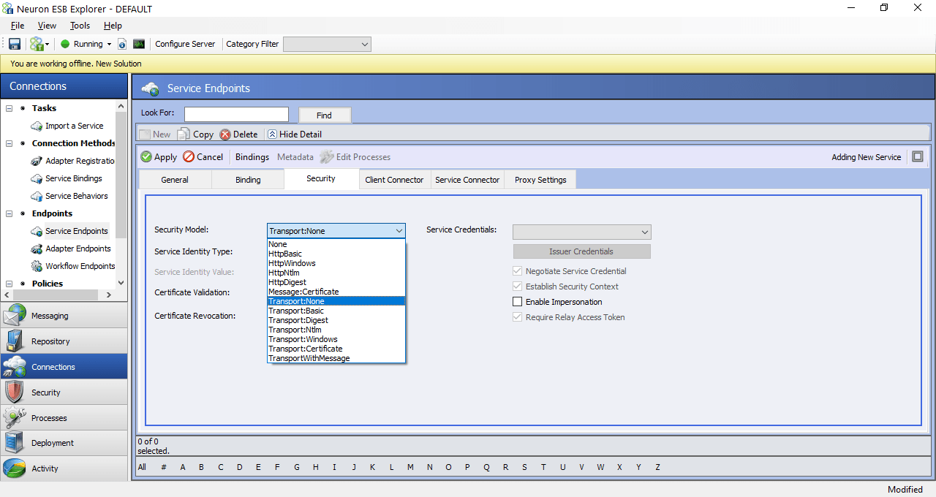
Task: Select Message:Certificate in the dropdown list
Action: (x=336, y=292)
